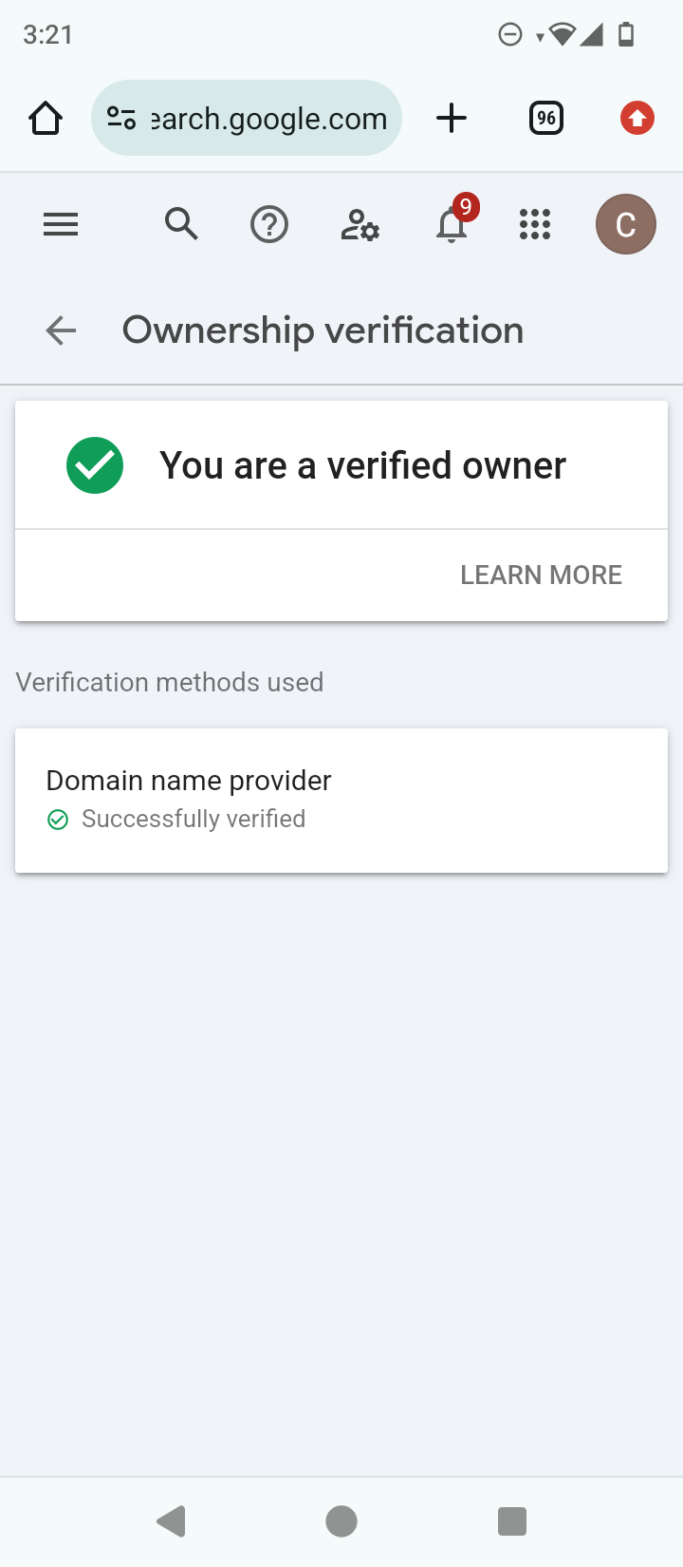
Task: Open the Google apps grid
Action: [x=535, y=225]
